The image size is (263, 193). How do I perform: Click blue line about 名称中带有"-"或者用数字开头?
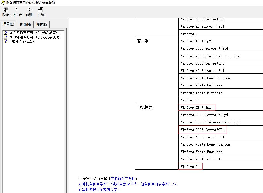point(128,184)
